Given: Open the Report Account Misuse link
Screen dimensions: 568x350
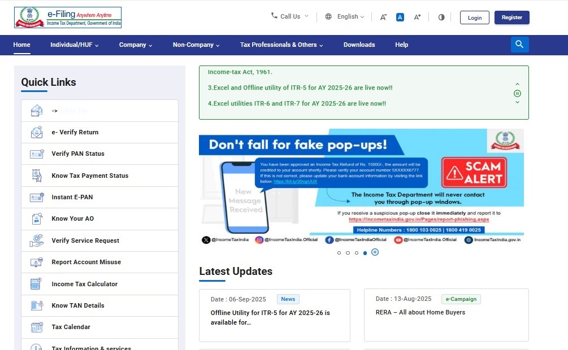Looking at the screenshot, I should point(86,262).
